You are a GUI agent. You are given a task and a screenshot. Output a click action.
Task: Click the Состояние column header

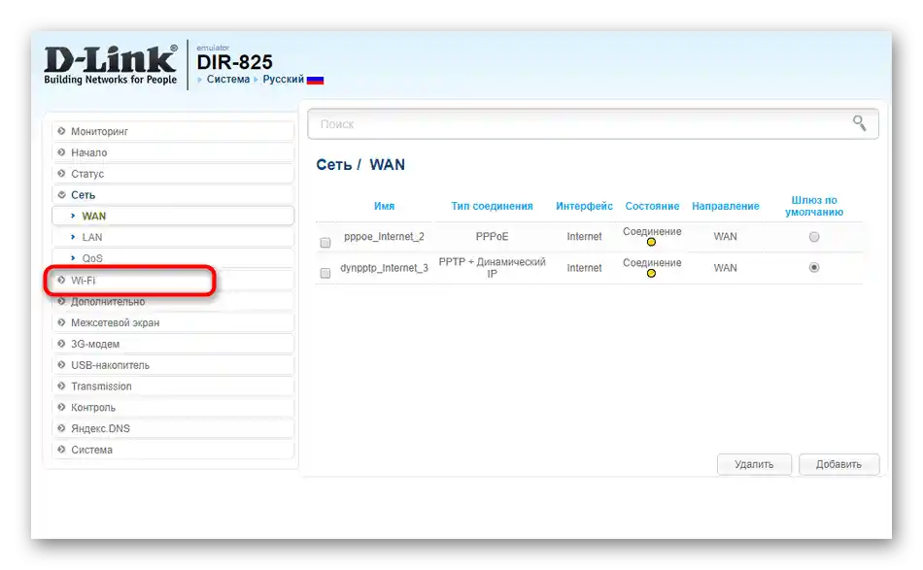652,206
